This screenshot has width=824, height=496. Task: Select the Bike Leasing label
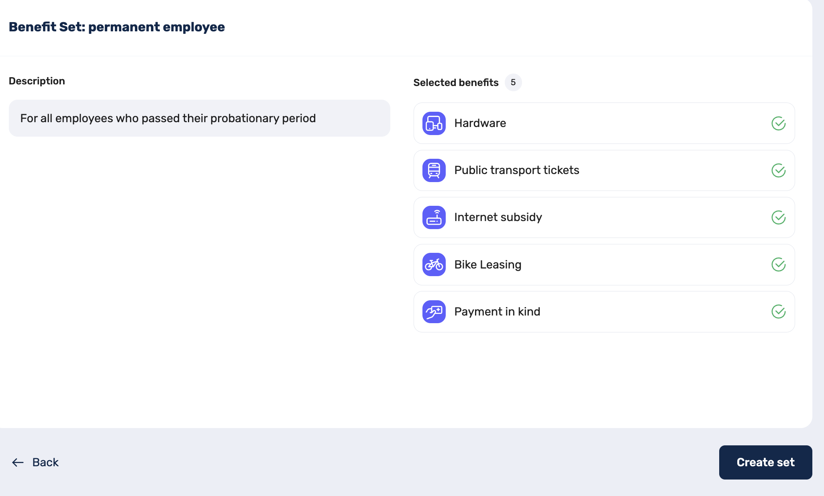487,264
